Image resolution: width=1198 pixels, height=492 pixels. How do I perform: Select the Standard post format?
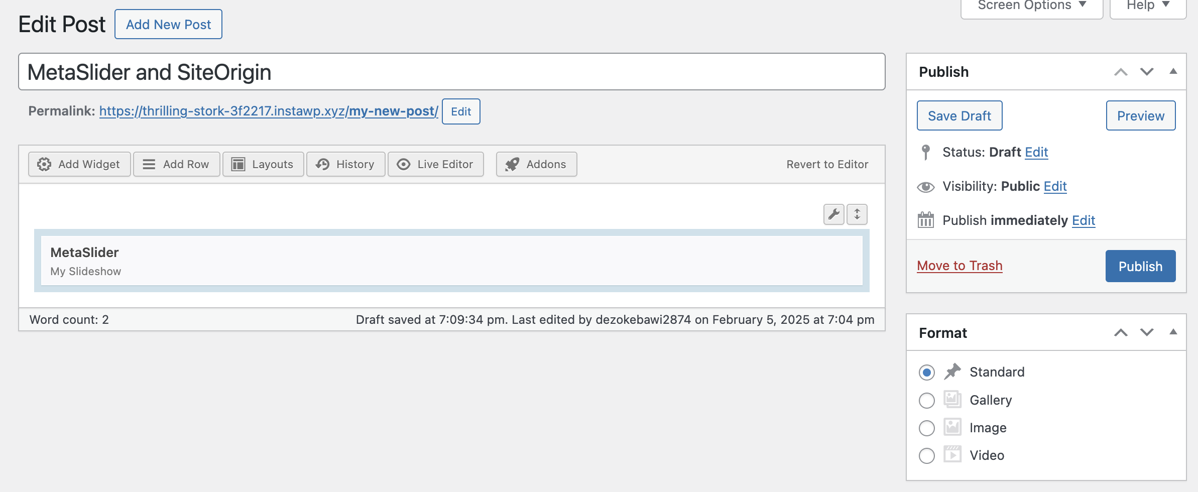coord(926,373)
